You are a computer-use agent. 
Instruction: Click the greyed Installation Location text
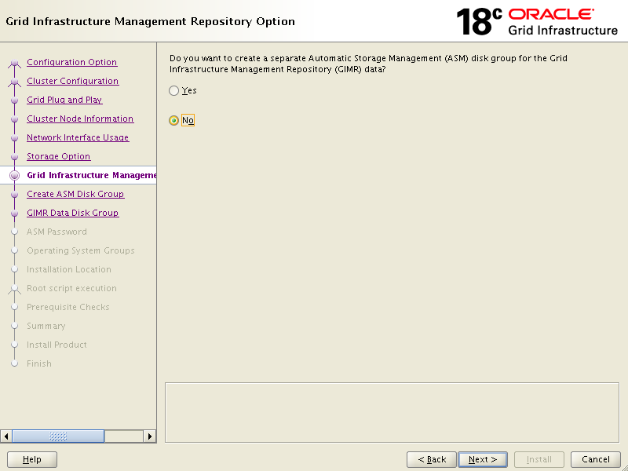click(x=69, y=269)
